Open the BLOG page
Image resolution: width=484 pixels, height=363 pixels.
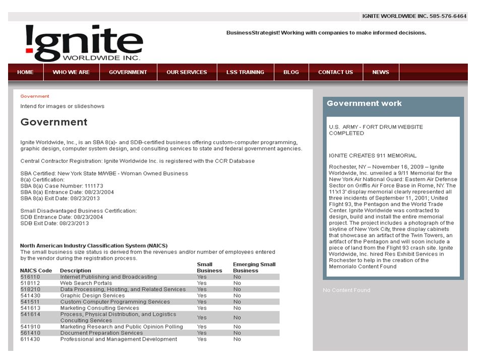[x=291, y=72]
